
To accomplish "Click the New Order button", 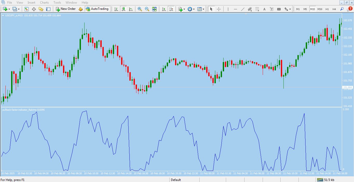I will coord(66,9).
